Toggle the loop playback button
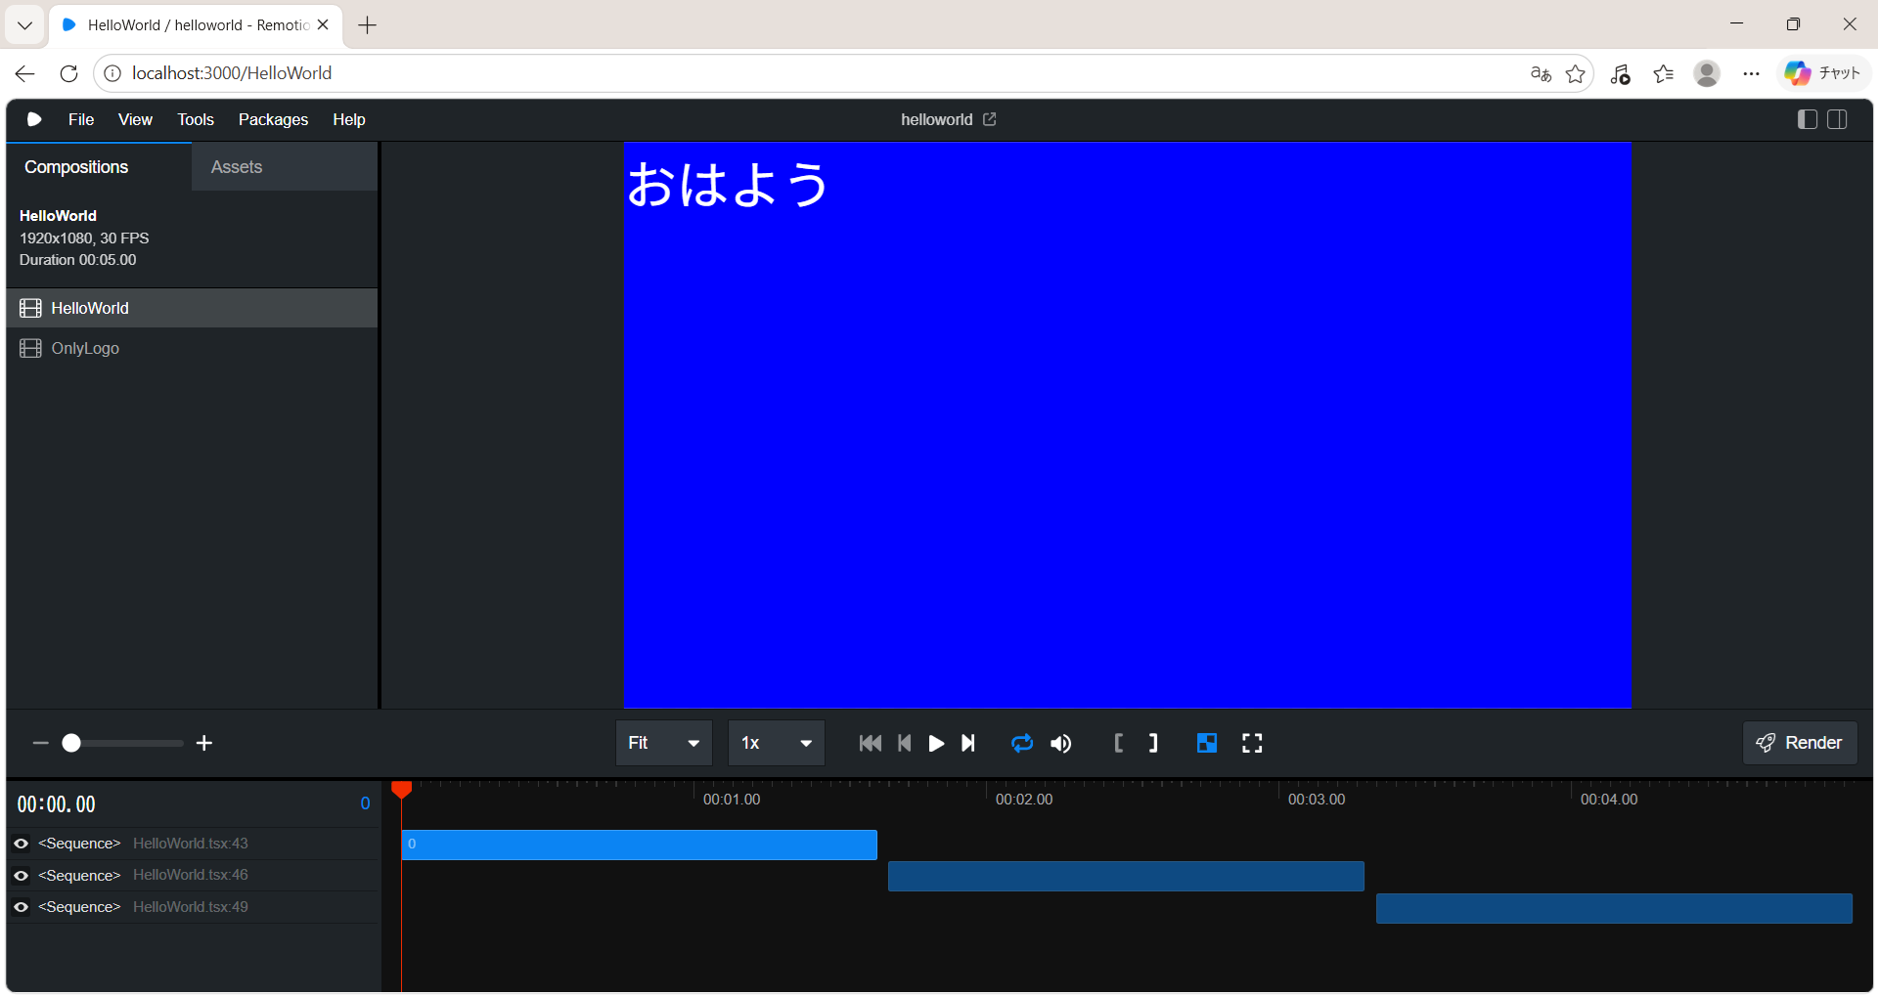 (1022, 744)
